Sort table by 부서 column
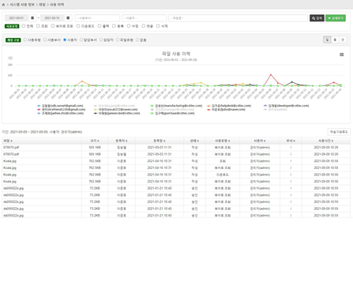The width and height of the screenshot is (353, 286). pyautogui.click(x=291, y=141)
